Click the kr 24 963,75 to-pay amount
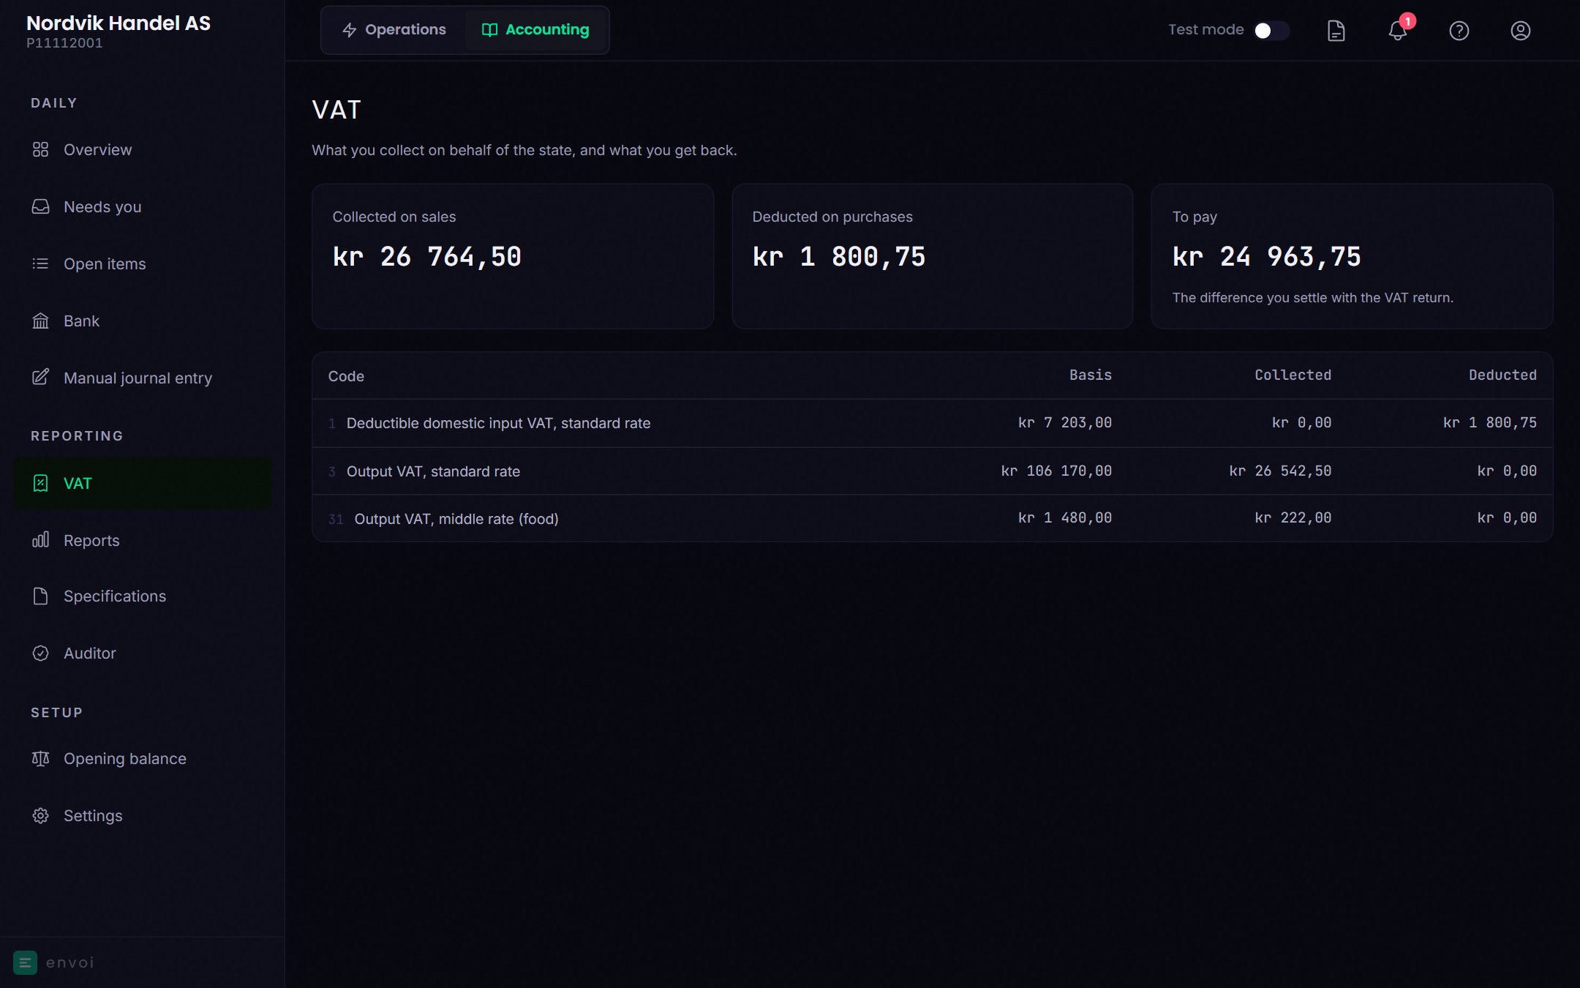The width and height of the screenshot is (1580, 988). 1266,257
